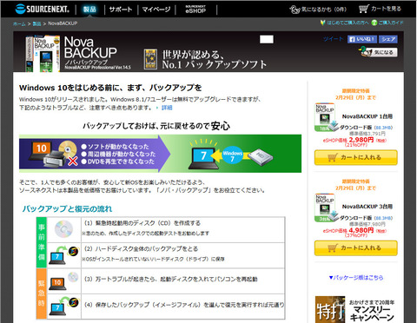
Task: Go to 製品 breadcrumb link
Action: (36, 23)
